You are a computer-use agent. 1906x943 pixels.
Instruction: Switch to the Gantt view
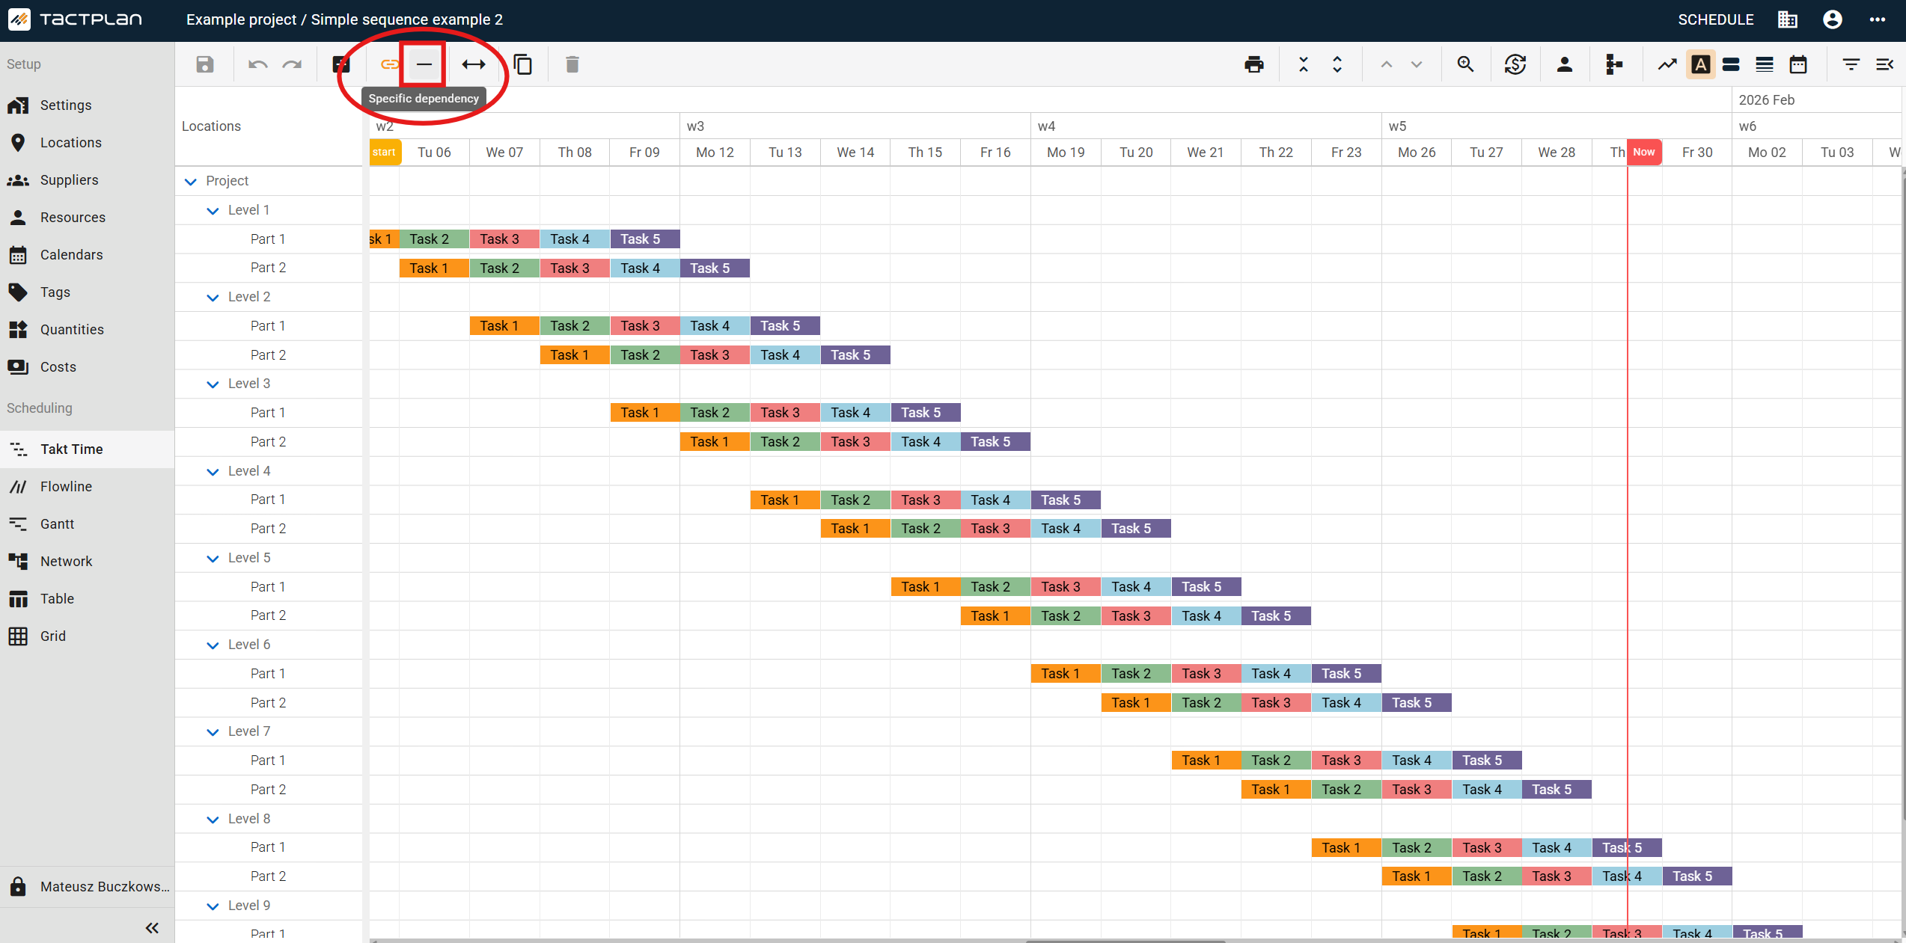coord(87,524)
